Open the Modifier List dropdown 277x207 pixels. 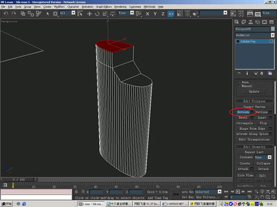click(x=272, y=35)
